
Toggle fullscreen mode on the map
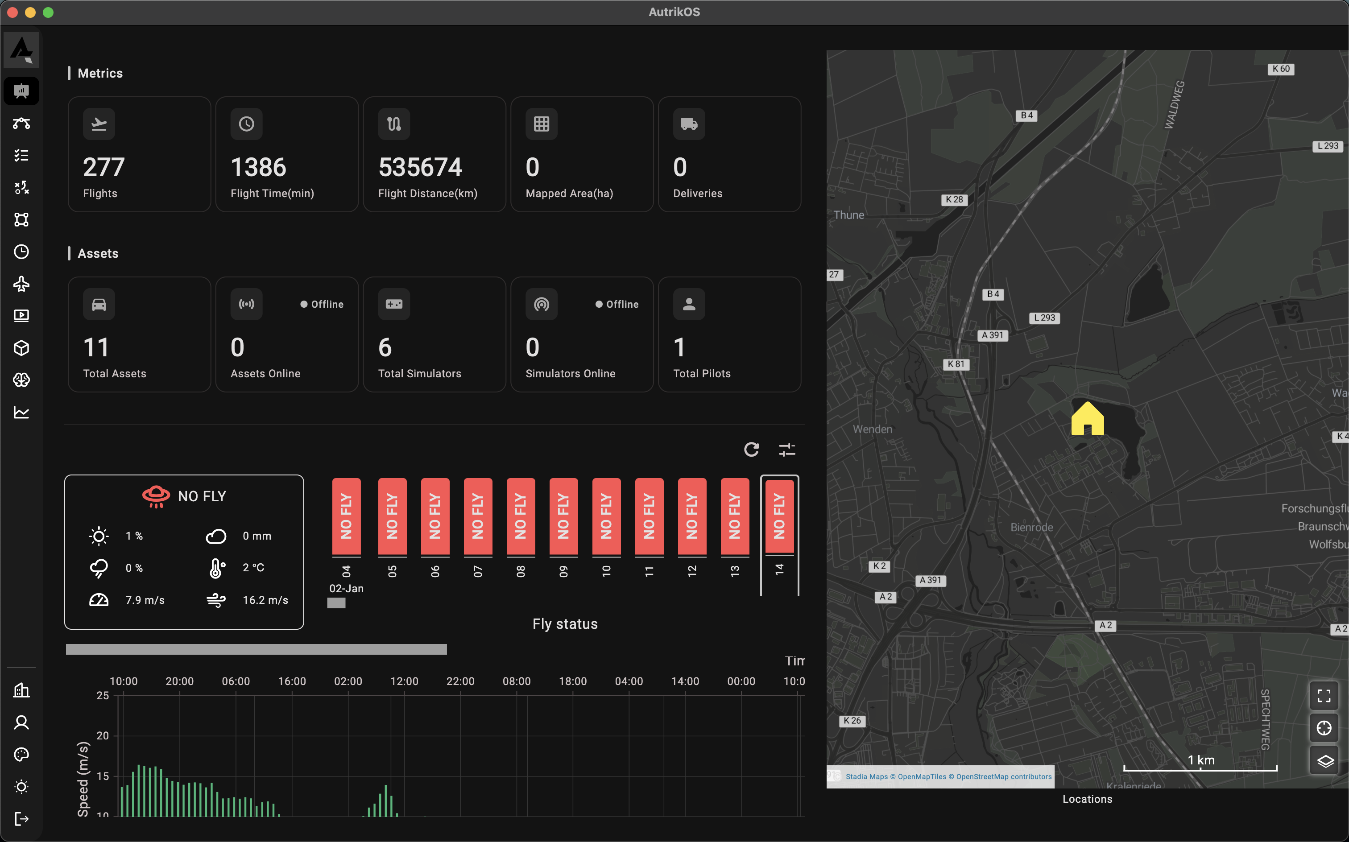pos(1324,696)
